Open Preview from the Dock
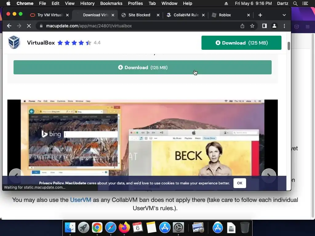The image size is (315, 236). (x=198, y=228)
